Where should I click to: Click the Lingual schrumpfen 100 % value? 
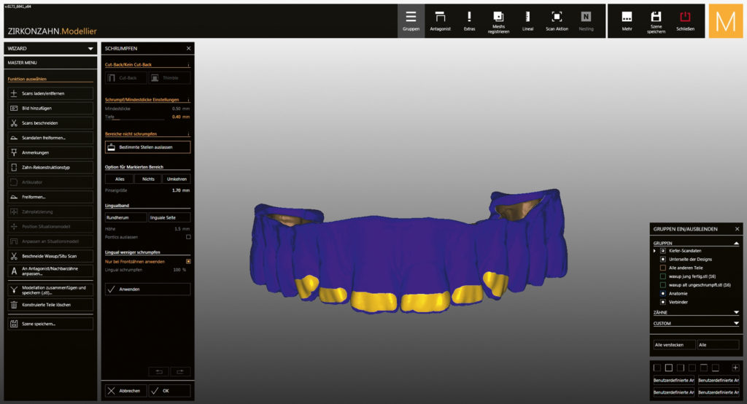coord(179,270)
